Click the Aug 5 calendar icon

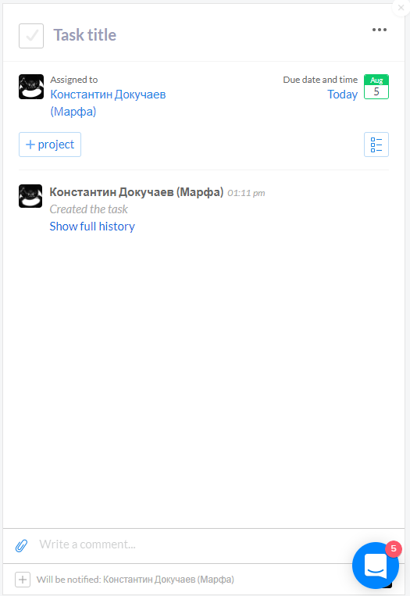[376, 87]
